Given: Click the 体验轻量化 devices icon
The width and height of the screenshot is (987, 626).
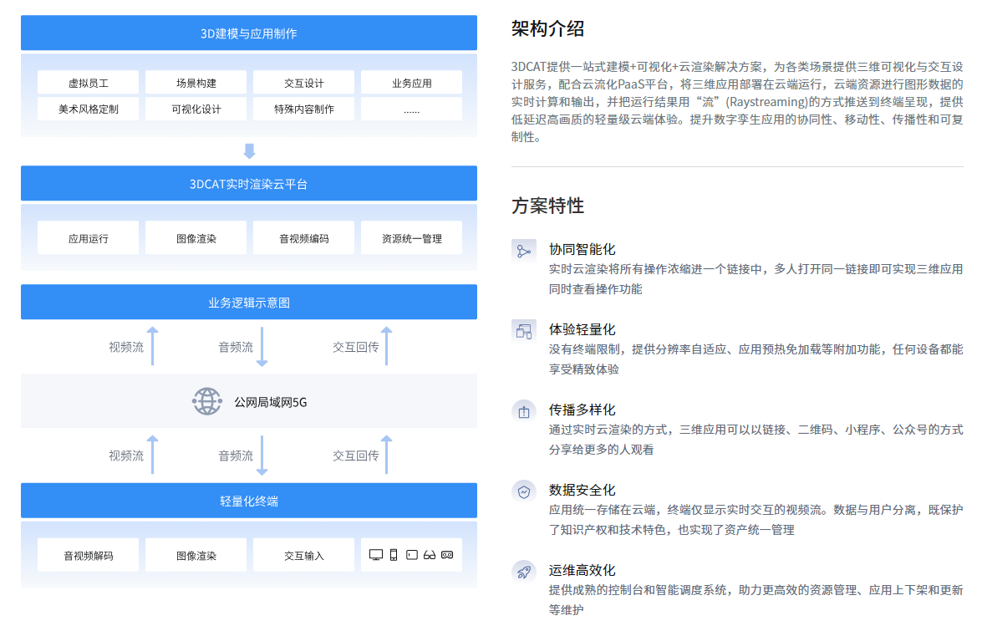Looking at the screenshot, I should [524, 330].
